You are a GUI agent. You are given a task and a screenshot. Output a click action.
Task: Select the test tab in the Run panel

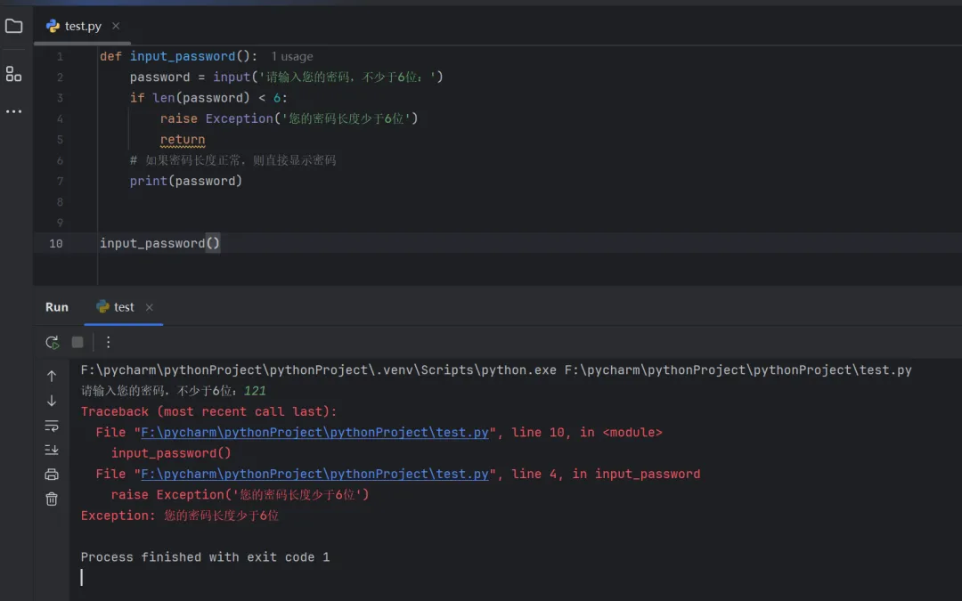click(123, 307)
